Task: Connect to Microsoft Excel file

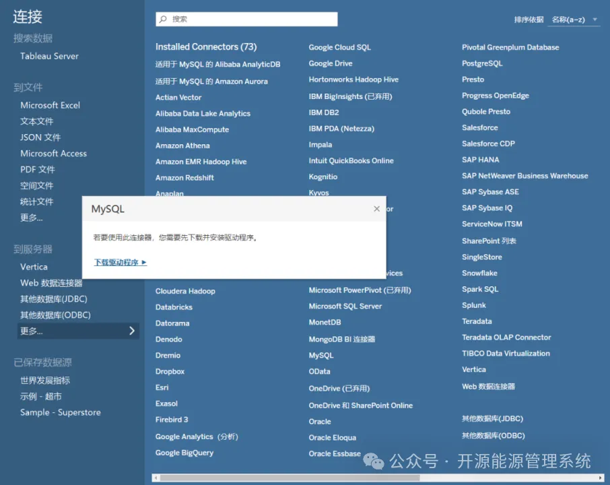Action: (50, 105)
